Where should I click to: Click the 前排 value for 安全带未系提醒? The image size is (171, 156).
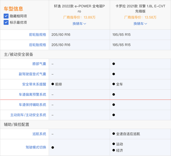(59, 84)
